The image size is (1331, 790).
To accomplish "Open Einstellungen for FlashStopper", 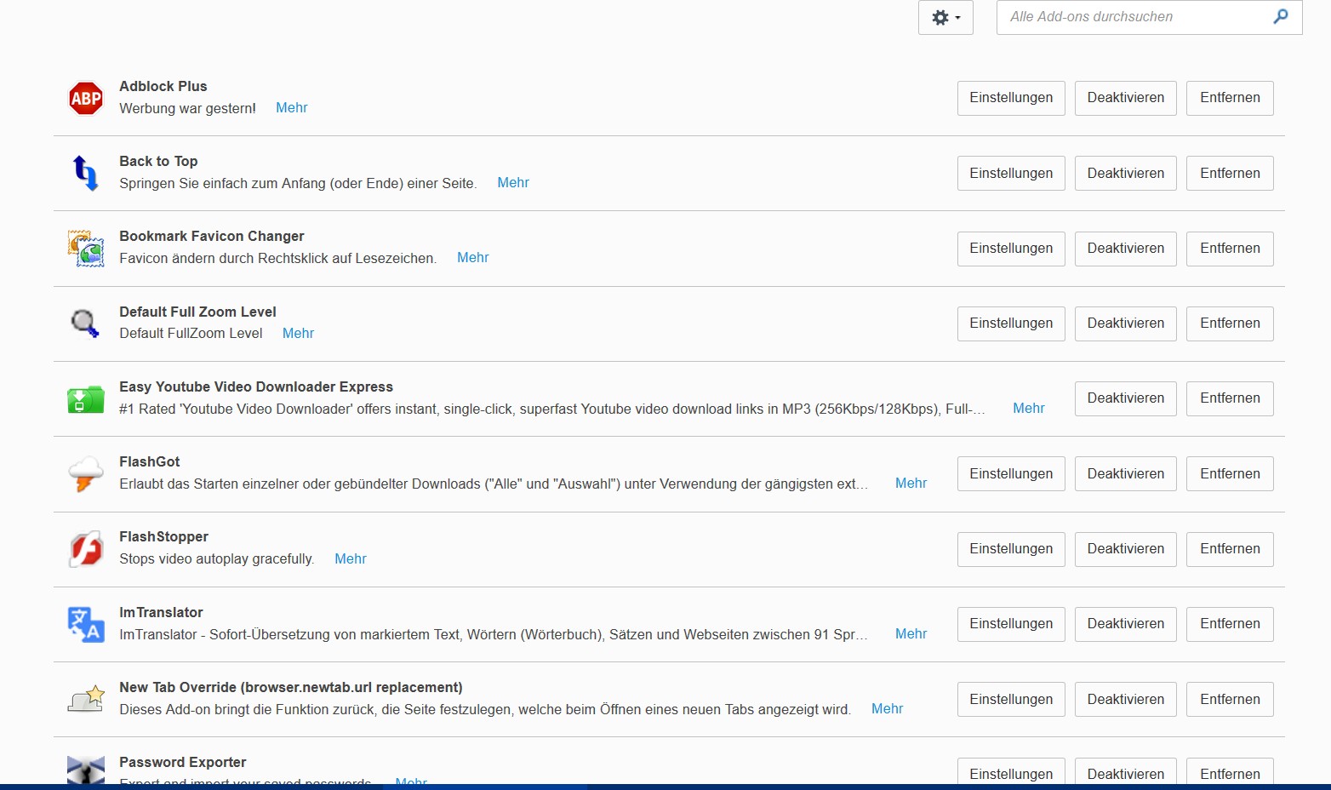I will coord(1011,549).
